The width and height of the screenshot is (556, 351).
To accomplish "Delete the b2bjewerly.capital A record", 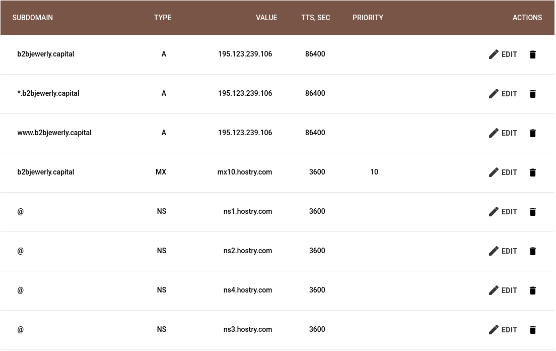I will pos(533,54).
